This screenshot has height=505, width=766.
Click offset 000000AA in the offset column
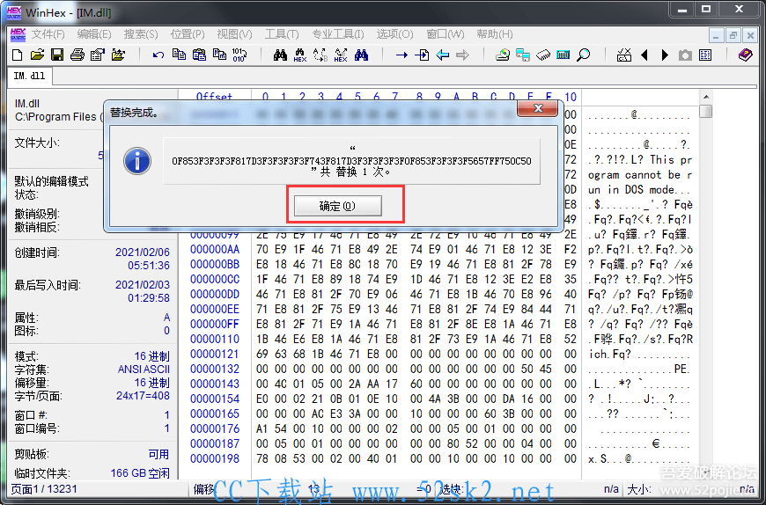click(215, 249)
